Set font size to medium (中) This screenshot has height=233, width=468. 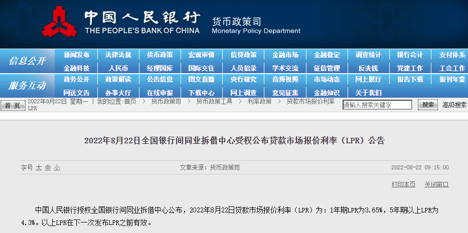point(48,168)
